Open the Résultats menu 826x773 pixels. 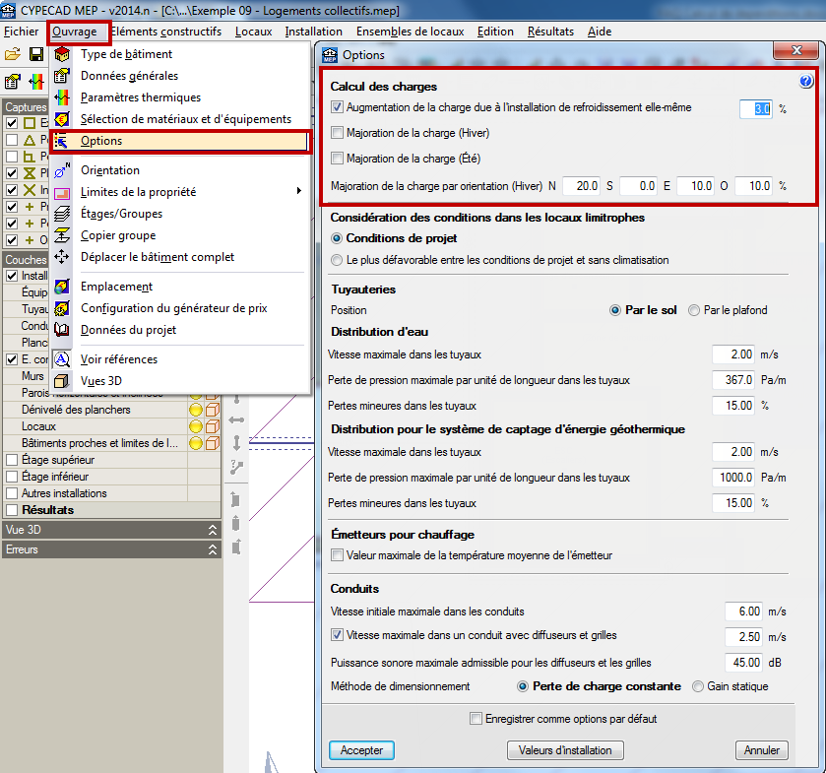pos(550,32)
